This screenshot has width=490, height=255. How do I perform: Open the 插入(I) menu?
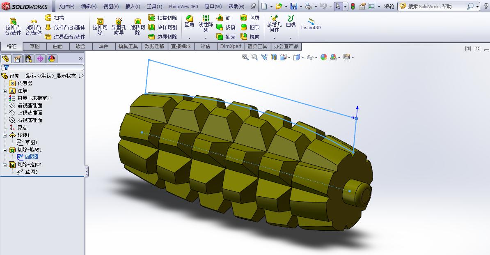pos(133,6)
